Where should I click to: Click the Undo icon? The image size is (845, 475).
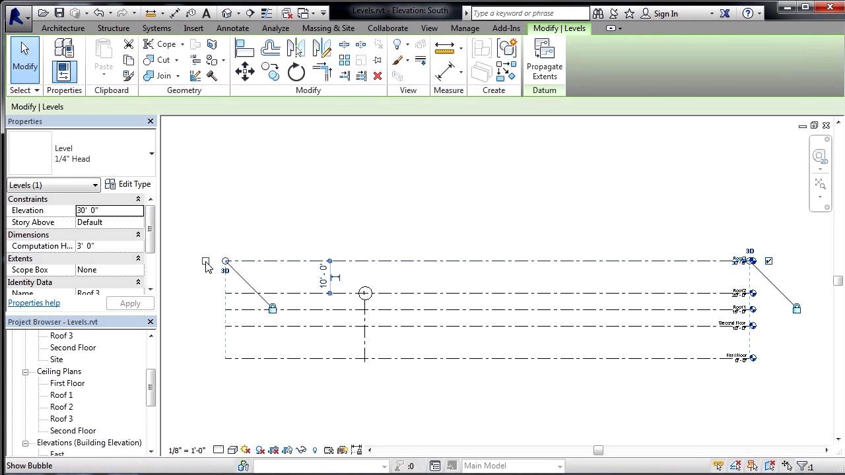click(98, 13)
